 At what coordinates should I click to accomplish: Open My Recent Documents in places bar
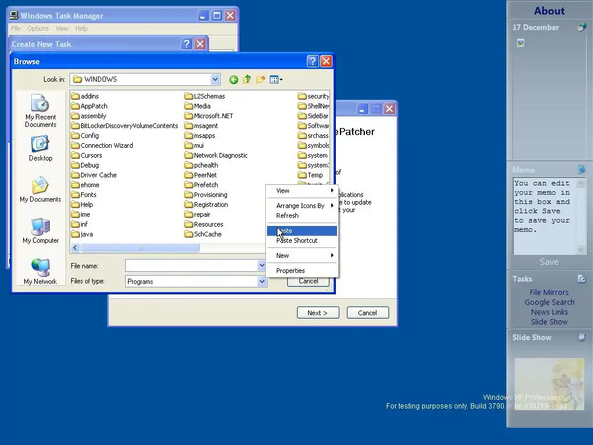tap(41, 111)
